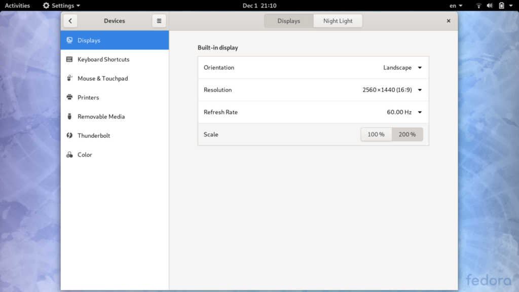Switch to the Night Light tab

pyautogui.click(x=338, y=21)
